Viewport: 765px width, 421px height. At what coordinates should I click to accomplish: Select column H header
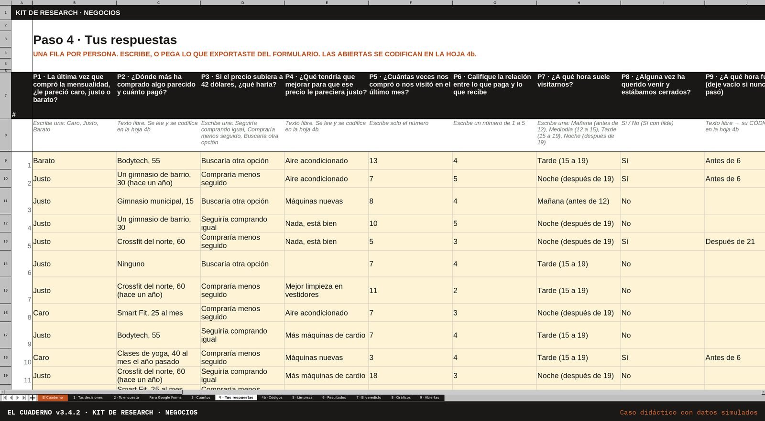pyautogui.click(x=579, y=3)
